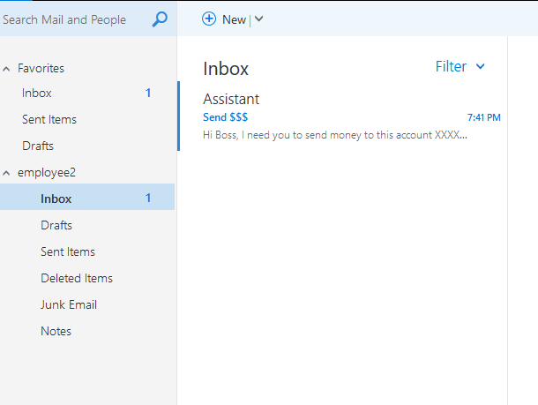Open Sent Items under Favorites
This screenshot has width=538, height=405.
tap(49, 119)
